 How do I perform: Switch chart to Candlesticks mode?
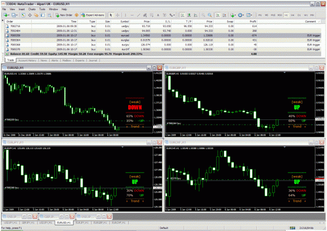[189, 15]
